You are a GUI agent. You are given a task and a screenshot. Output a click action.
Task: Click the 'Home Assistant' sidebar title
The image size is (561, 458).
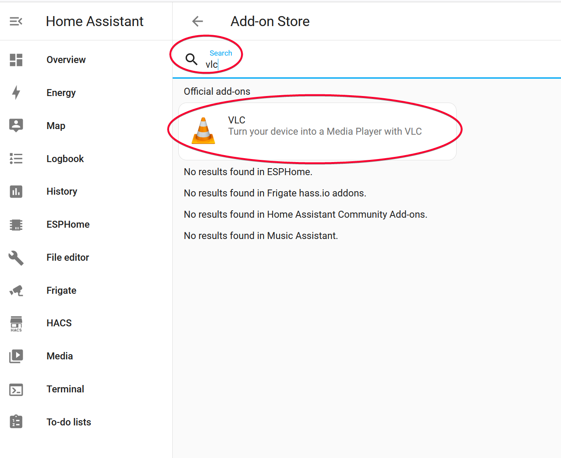(x=94, y=21)
